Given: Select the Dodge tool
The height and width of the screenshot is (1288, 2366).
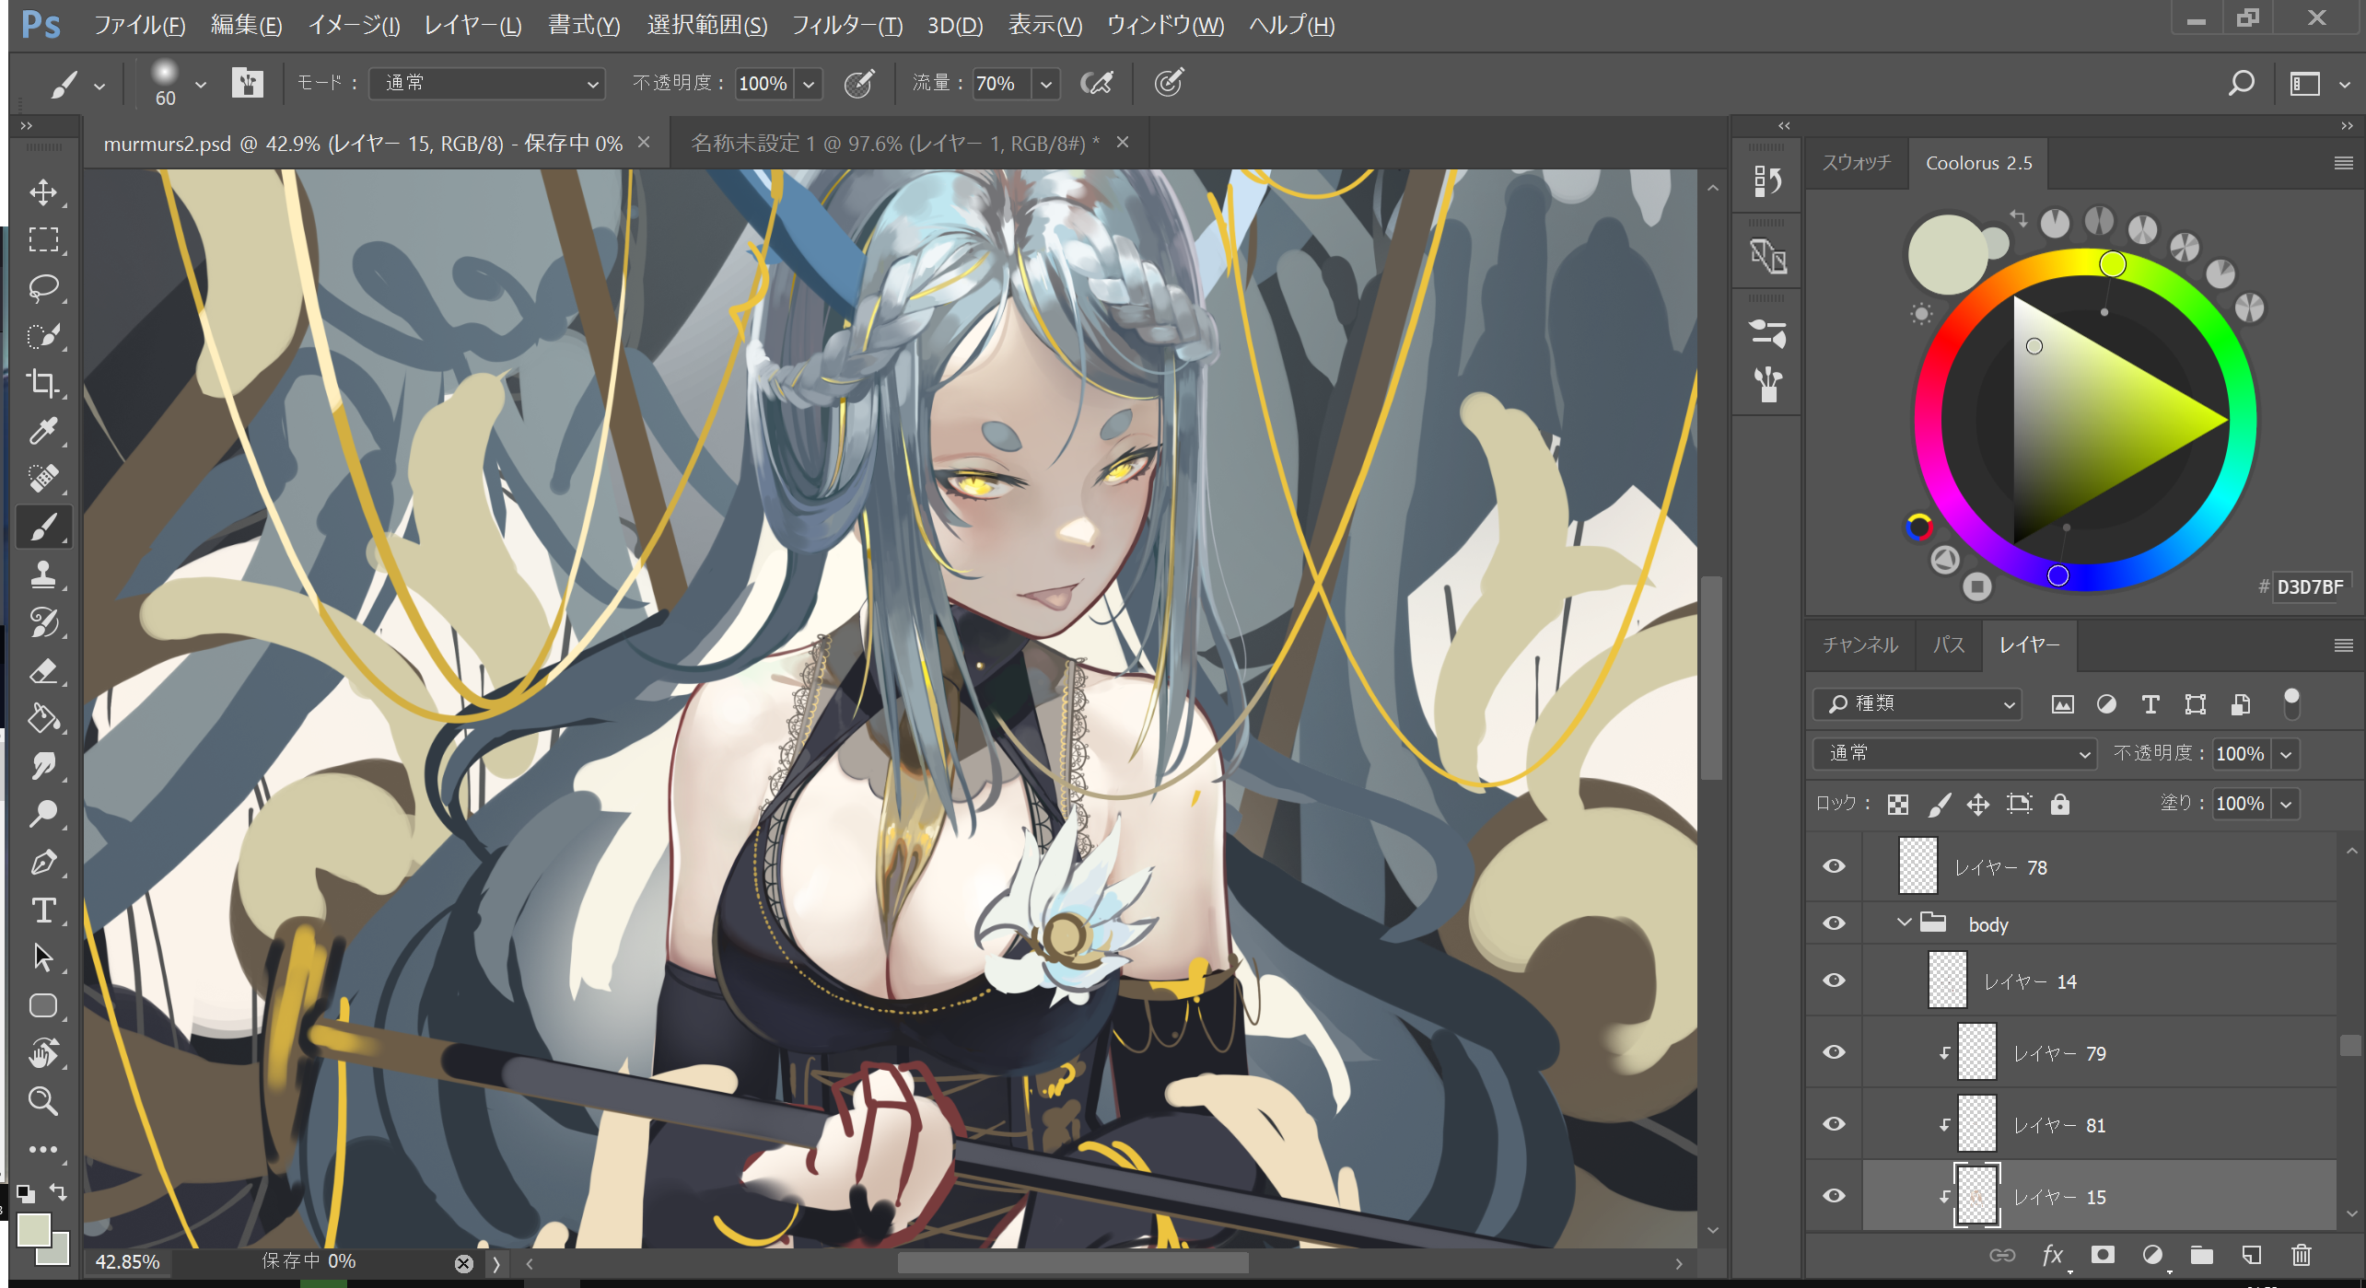Looking at the screenshot, I should [x=42, y=814].
